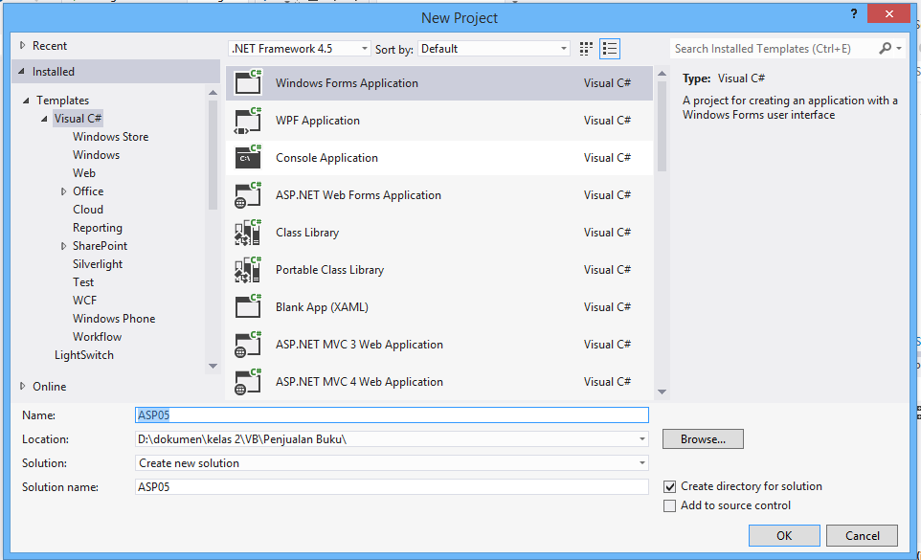Select Reporting category in template tree
The height and width of the screenshot is (560, 921).
(98, 228)
